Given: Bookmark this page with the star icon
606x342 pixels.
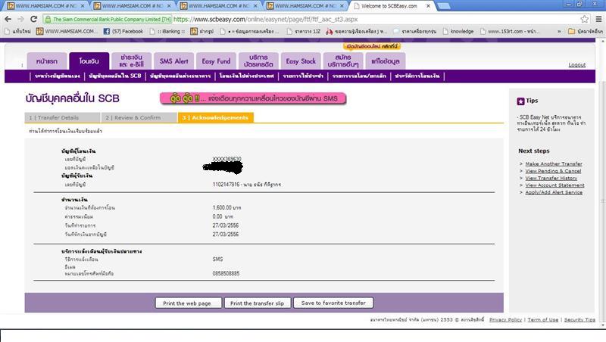Looking at the screenshot, I should tap(584, 19).
